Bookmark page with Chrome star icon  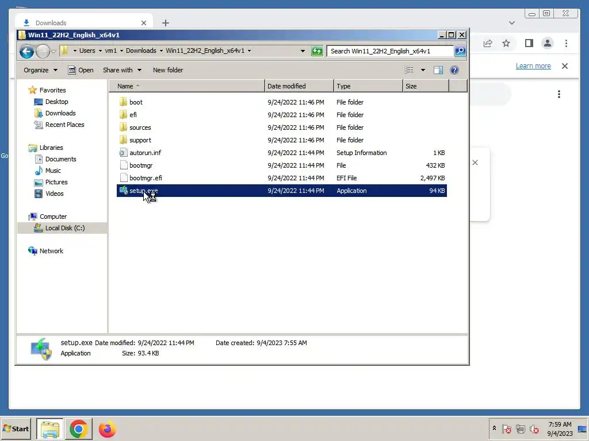tap(506, 44)
